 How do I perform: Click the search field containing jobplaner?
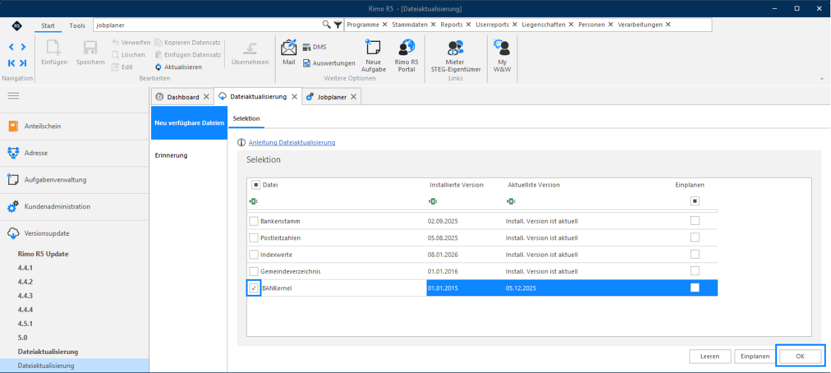click(207, 25)
